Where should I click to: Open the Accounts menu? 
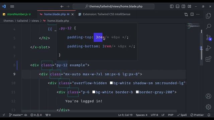(x=208, y=96)
